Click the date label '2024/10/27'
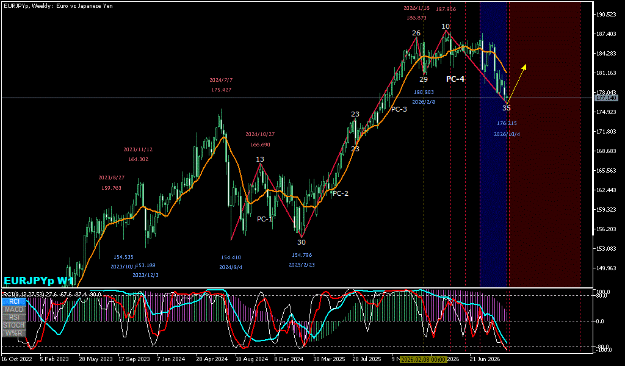Image resolution: width=625 pixels, height=366 pixels. point(260,134)
